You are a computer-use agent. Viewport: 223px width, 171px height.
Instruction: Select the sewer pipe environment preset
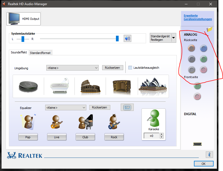(28, 86)
